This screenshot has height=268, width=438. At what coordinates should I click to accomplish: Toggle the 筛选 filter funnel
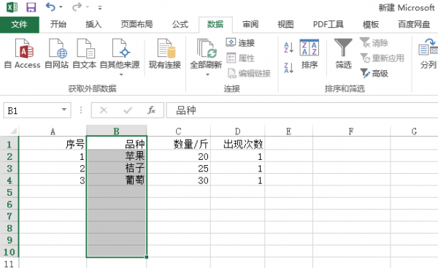click(x=343, y=54)
